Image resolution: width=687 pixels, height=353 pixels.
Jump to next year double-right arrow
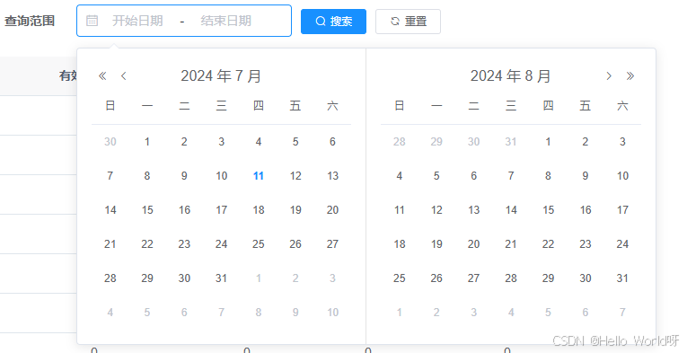tap(630, 75)
